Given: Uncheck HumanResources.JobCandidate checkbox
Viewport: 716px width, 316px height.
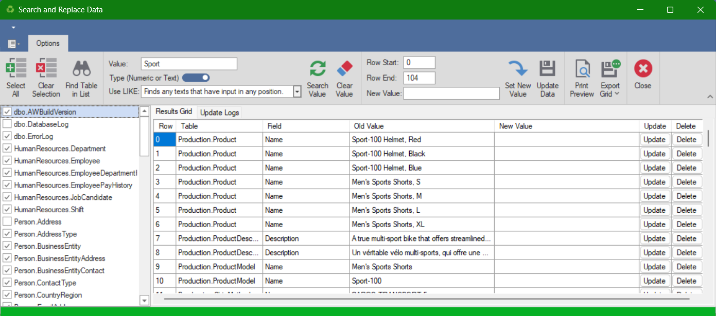Looking at the screenshot, I should (7, 197).
